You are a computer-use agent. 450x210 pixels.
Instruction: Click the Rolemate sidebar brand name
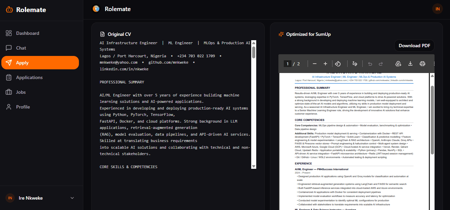point(31,10)
